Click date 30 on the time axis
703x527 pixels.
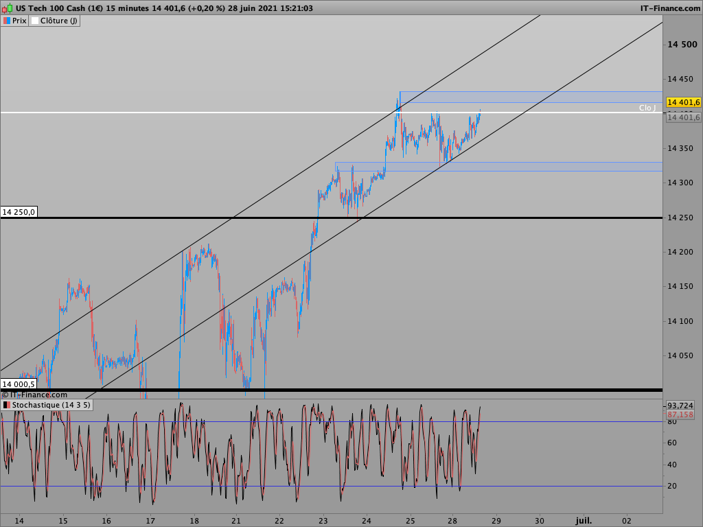pos(540,521)
